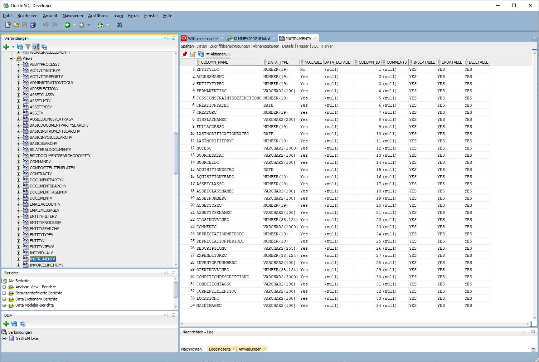Click the ABBYYPROCESSV view icon
Screen dimensions: 539x362
pyautogui.click(x=26, y=64)
